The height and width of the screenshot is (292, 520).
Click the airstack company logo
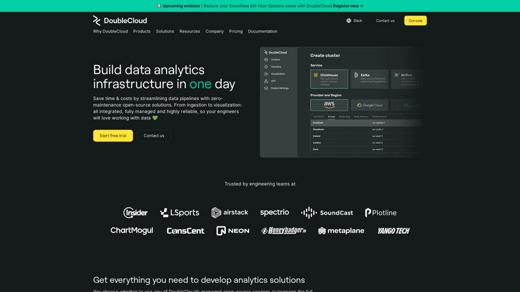pos(230,212)
